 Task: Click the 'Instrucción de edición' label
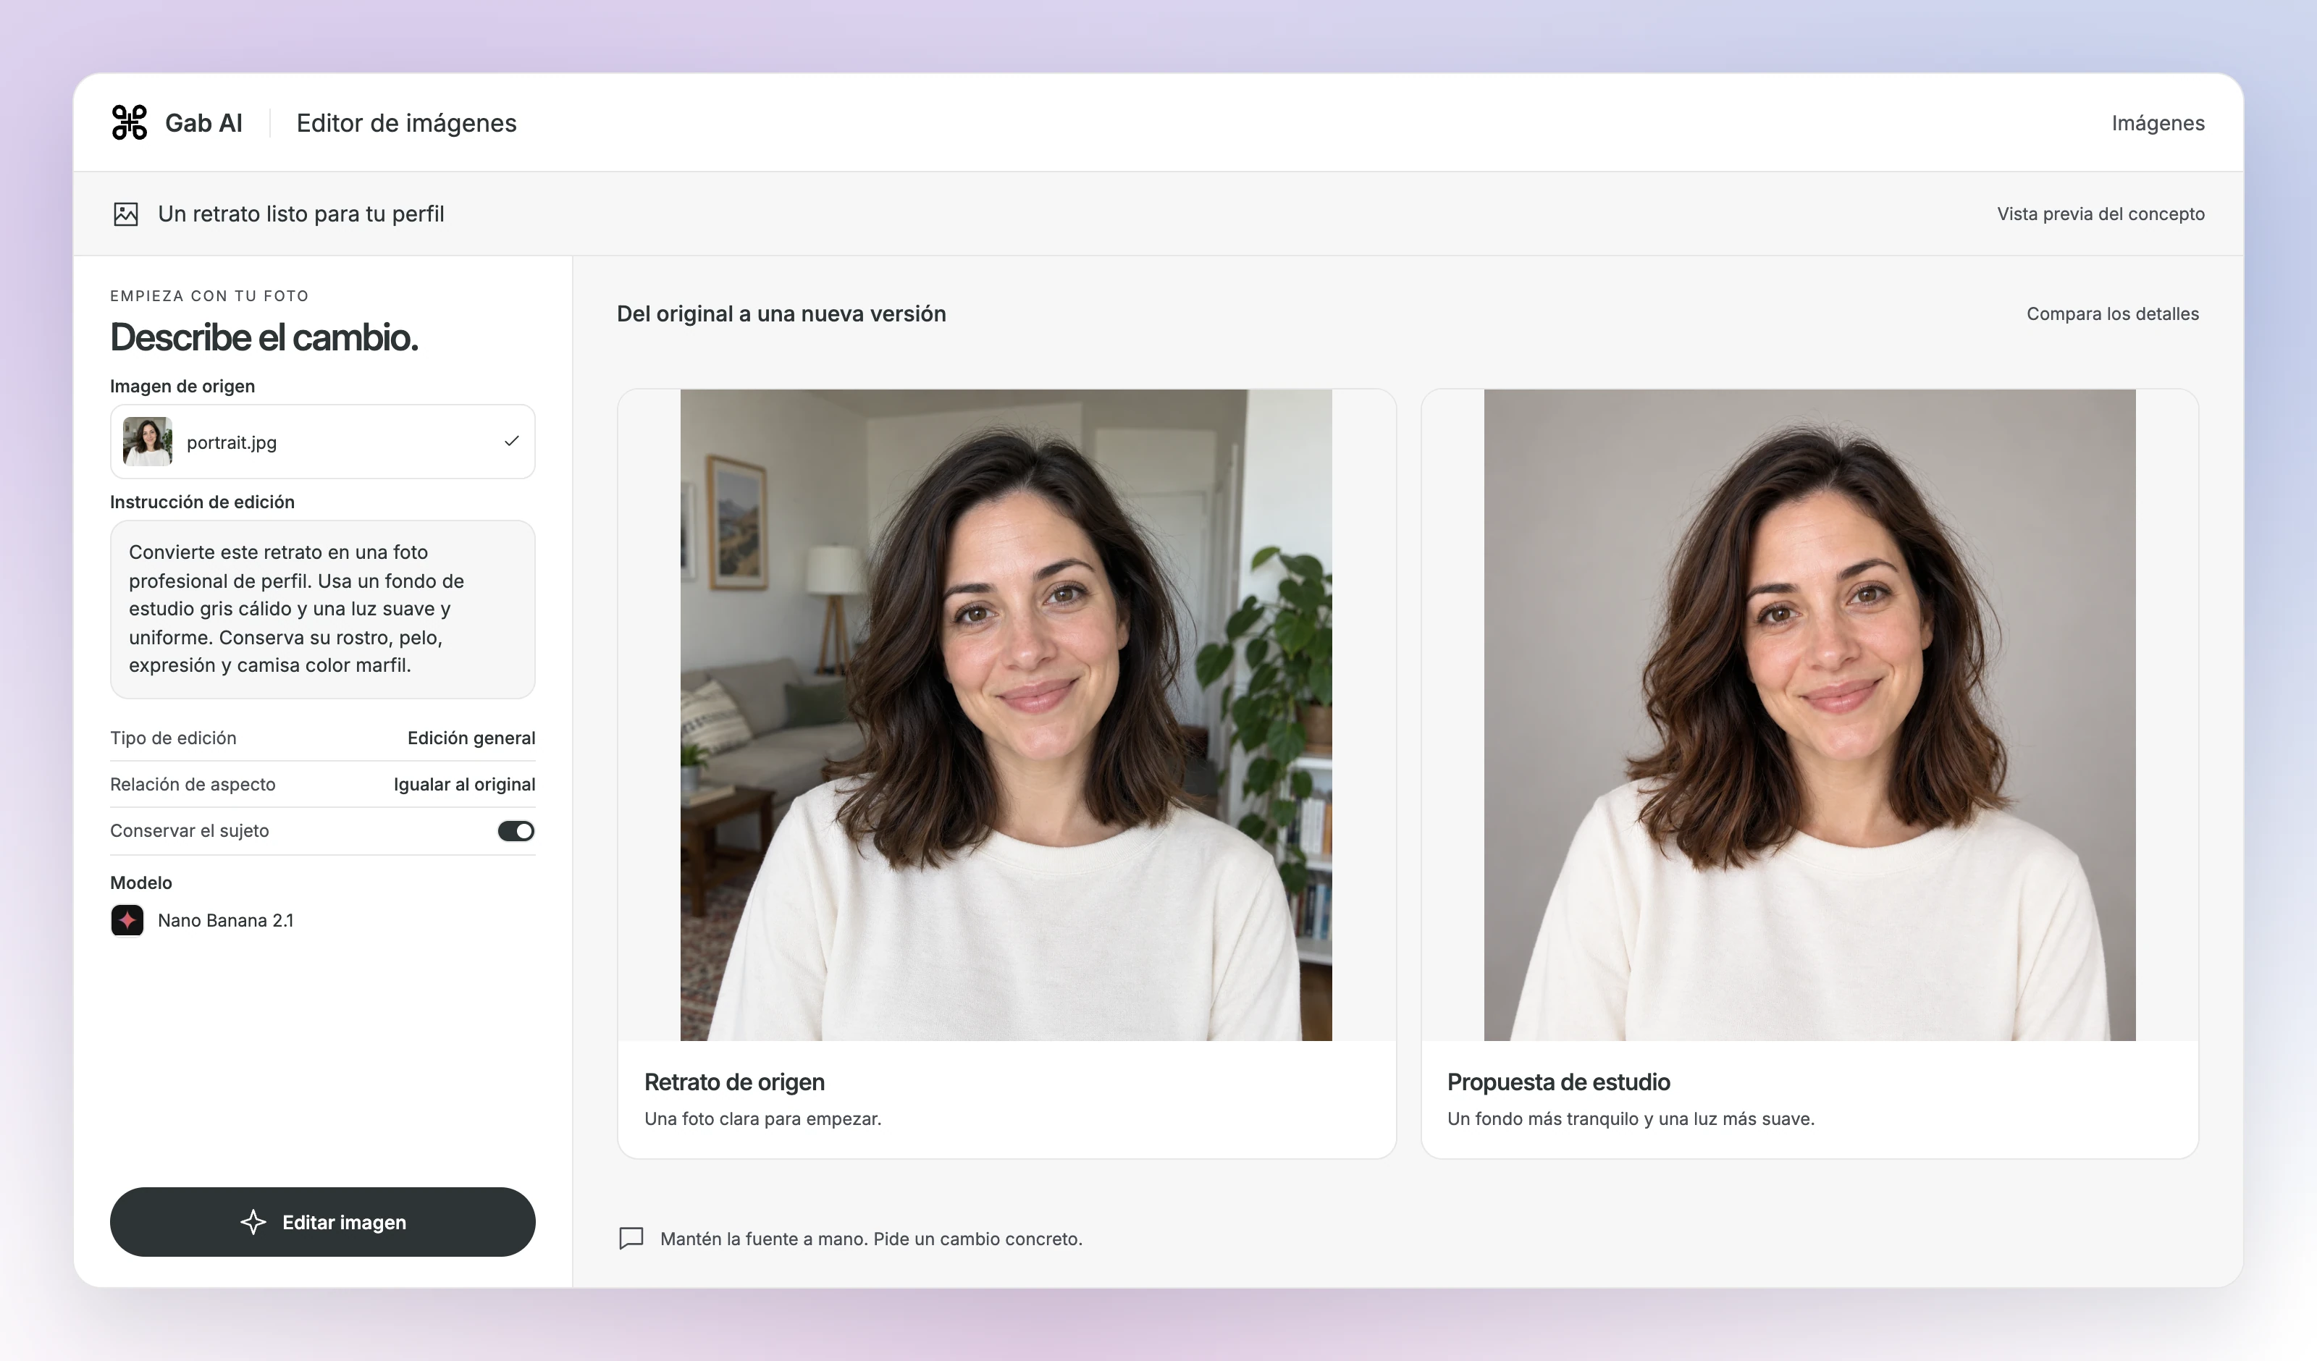[x=202, y=502]
